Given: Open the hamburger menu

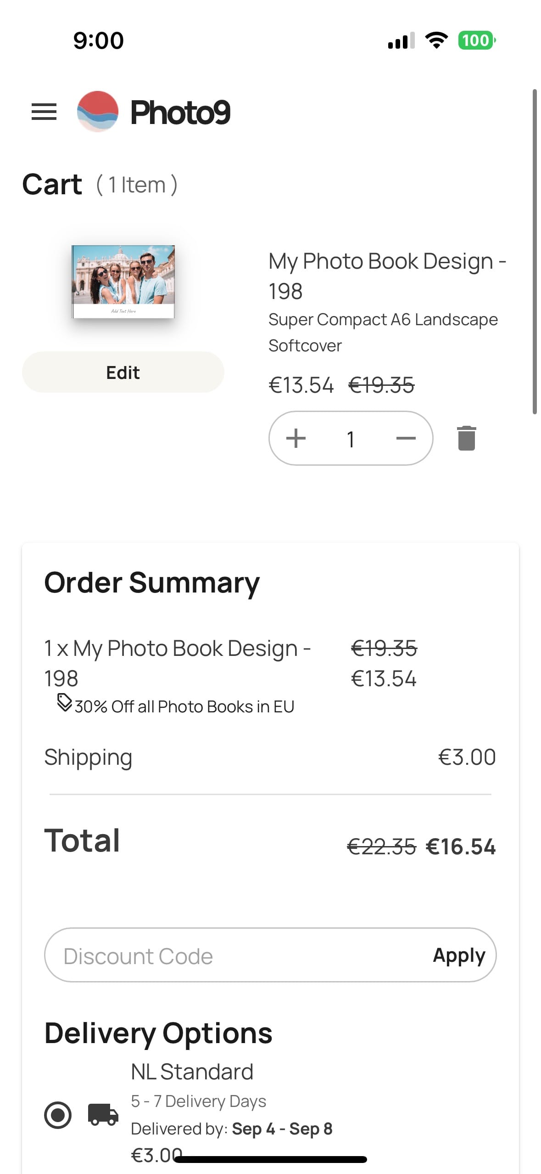Looking at the screenshot, I should [44, 112].
